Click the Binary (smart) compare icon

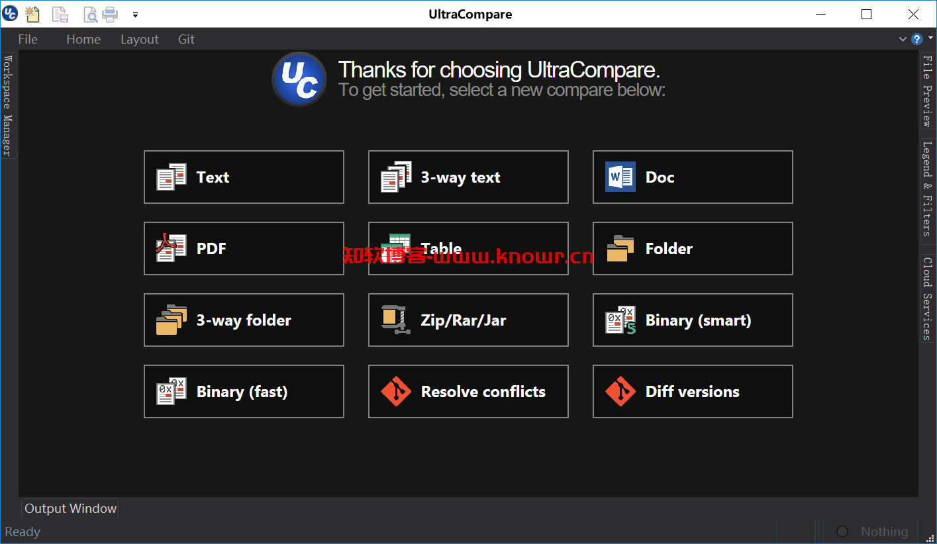620,320
